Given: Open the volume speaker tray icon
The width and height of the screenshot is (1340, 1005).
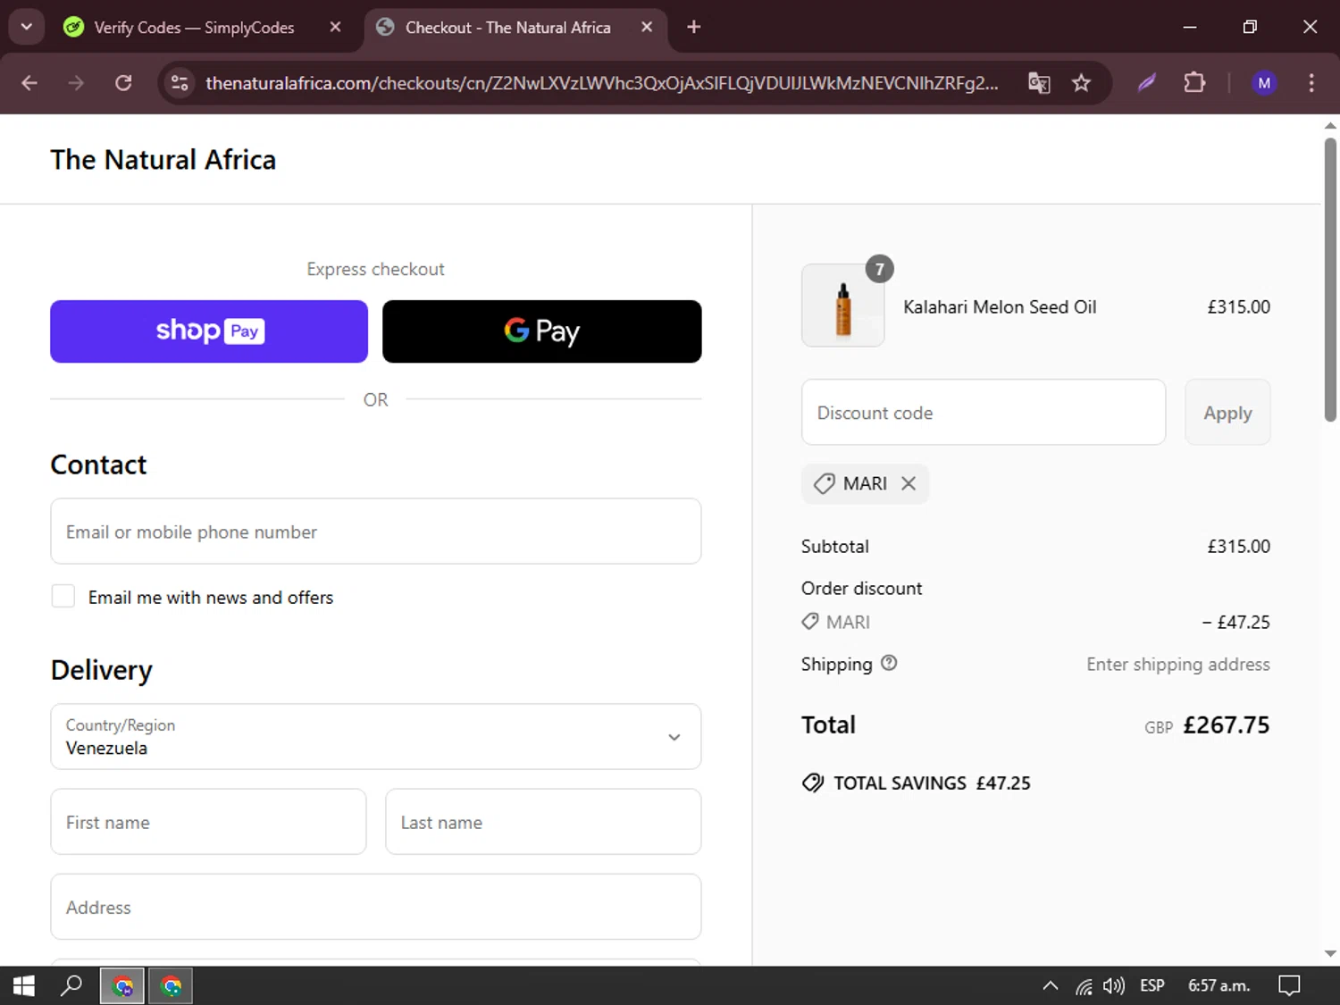Looking at the screenshot, I should [x=1113, y=986].
